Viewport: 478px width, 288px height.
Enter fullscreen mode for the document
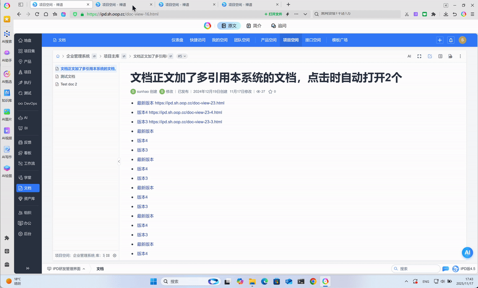[419, 56]
